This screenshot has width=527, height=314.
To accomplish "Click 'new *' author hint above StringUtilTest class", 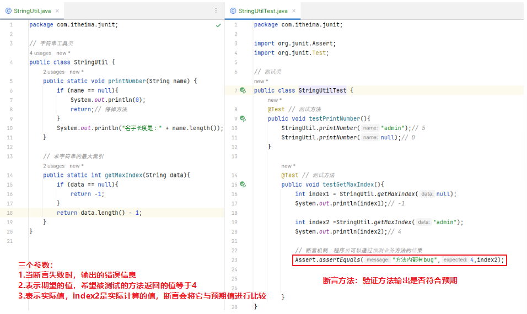I will (261, 82).
